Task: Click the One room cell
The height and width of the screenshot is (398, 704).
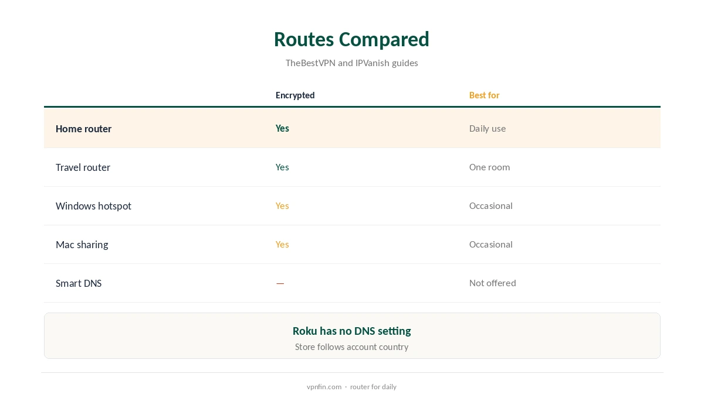Action: [489, 167]
